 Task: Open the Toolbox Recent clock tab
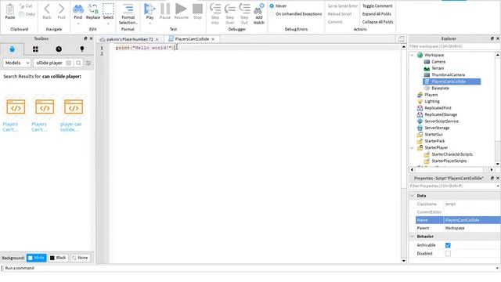[59, 49]
